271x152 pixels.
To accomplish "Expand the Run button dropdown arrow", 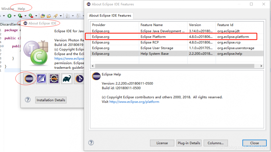I will point(14,16).
